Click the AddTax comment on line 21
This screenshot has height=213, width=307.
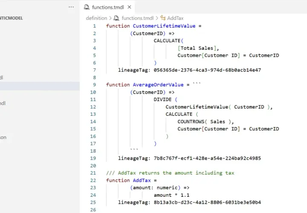170,173
